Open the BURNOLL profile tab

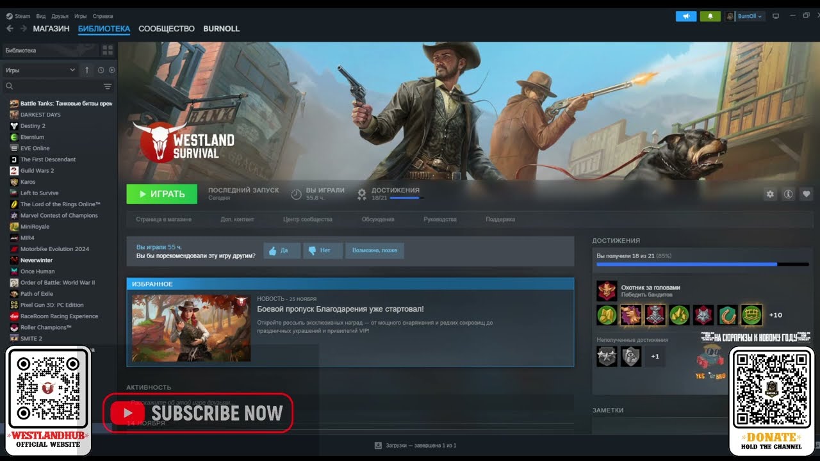[x=222, y=29]
